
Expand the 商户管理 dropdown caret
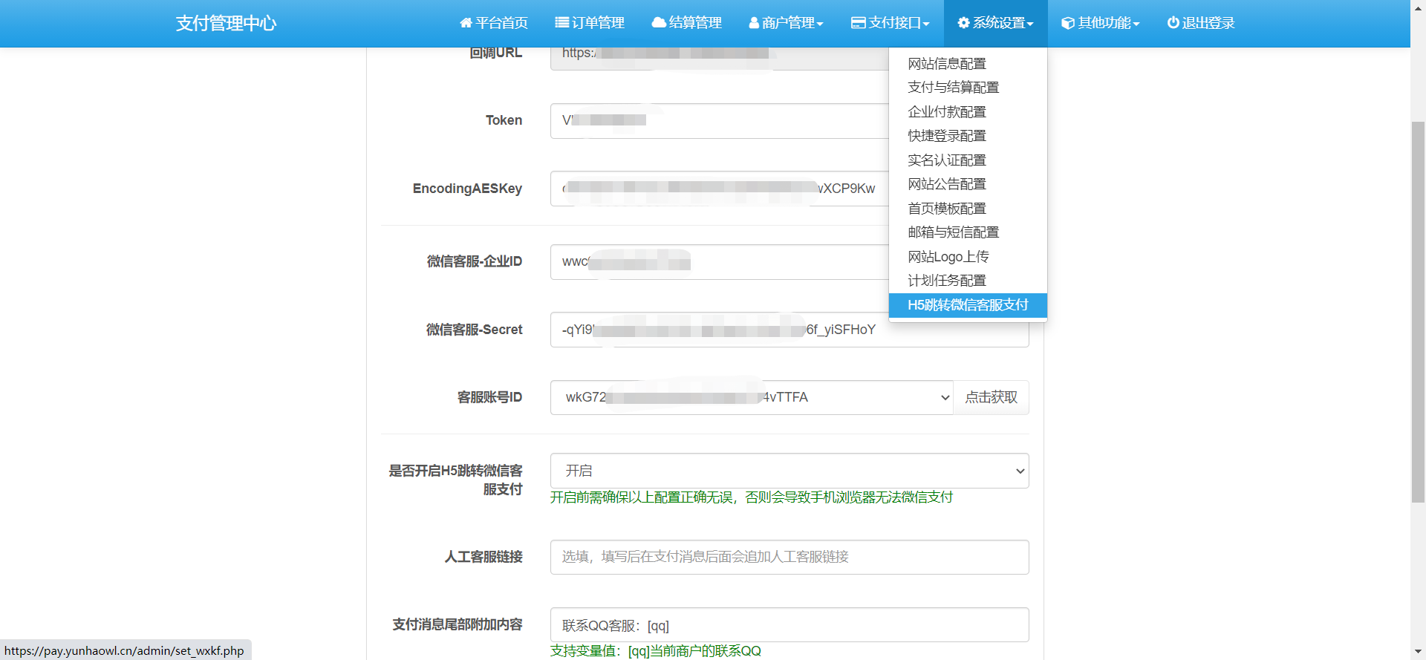[x=820, y=24]
